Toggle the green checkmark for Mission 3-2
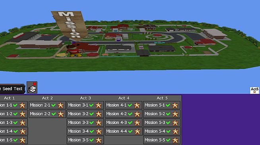This screenshot has height=145, width=260. click(91, 114)
